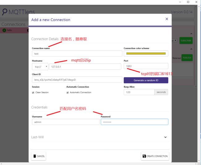
Task: Focus the Password input field
Action: point(135,122)
